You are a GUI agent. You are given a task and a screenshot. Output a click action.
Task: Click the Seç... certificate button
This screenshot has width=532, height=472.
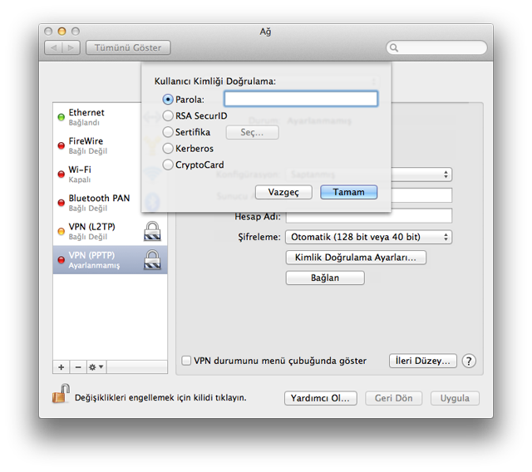pos(253,132)
